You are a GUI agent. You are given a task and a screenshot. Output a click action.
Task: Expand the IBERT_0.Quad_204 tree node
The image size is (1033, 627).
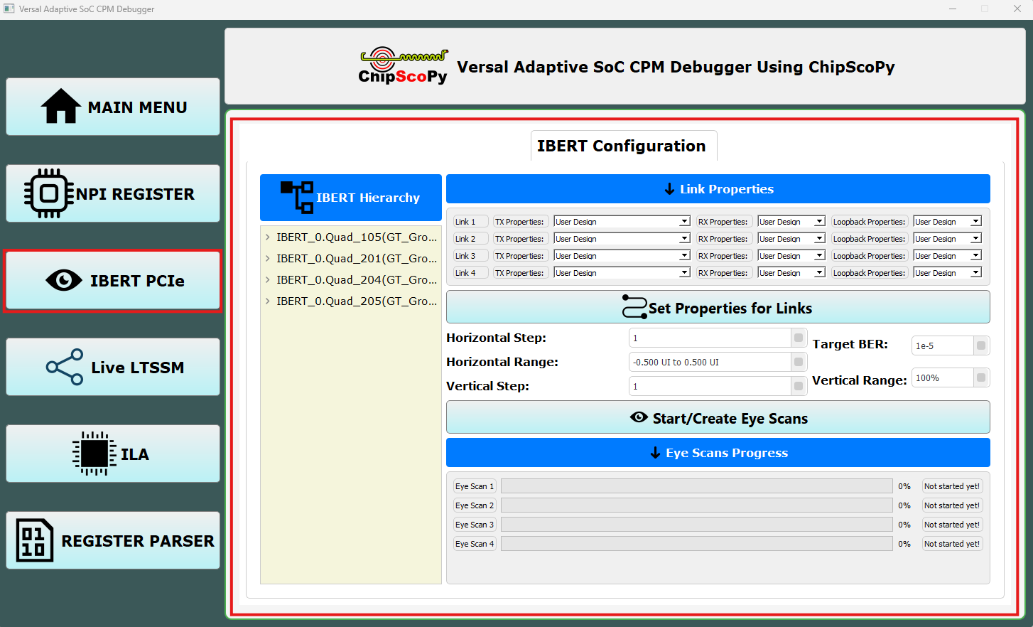[268, 280]
